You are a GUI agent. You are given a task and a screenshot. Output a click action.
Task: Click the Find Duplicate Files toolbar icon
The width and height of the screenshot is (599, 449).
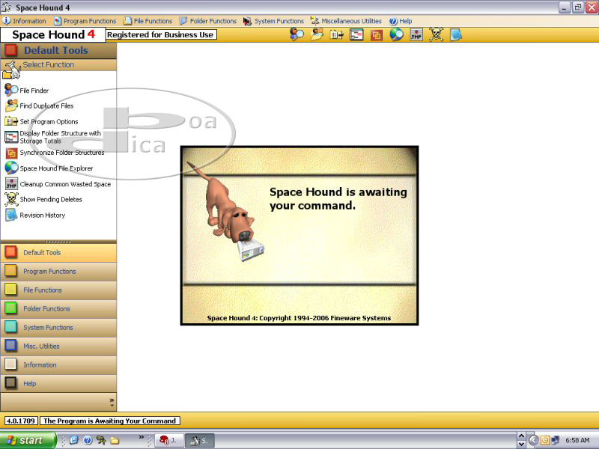(317, 34)
